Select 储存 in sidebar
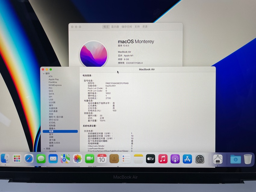Viewport: 256px width, 192px height. coord(51,105)
